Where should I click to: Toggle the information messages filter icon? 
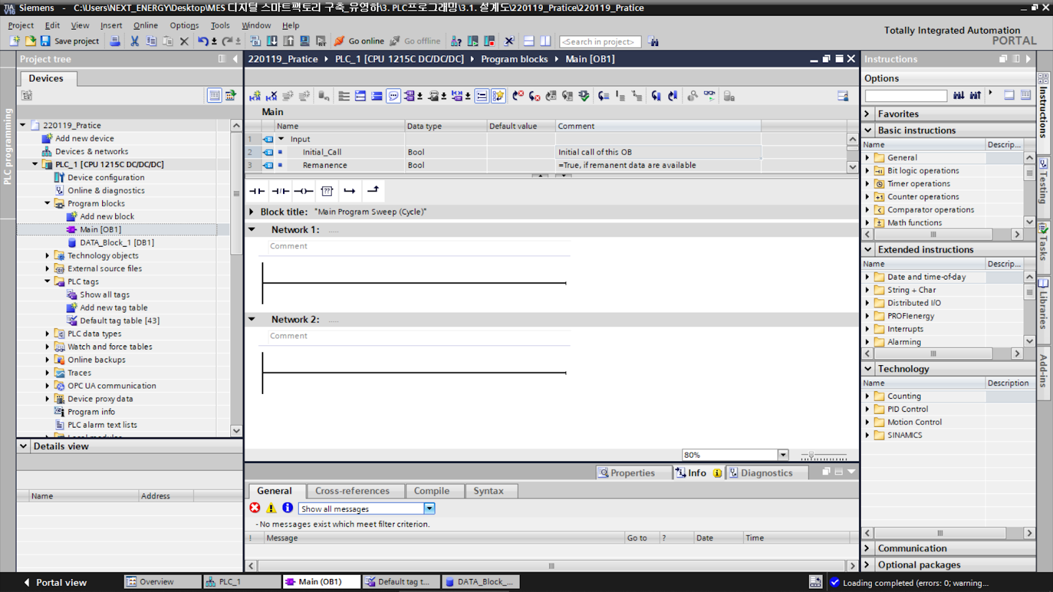click(288, 508)
